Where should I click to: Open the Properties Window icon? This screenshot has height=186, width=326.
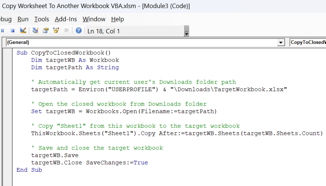coord(46,30)
